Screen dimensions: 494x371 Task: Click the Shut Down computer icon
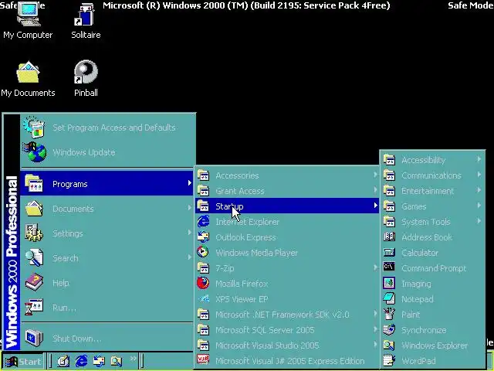click(x=34, y=339)
